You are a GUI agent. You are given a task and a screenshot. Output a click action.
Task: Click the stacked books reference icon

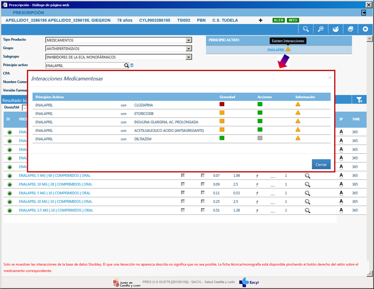(x=350, y=29)
